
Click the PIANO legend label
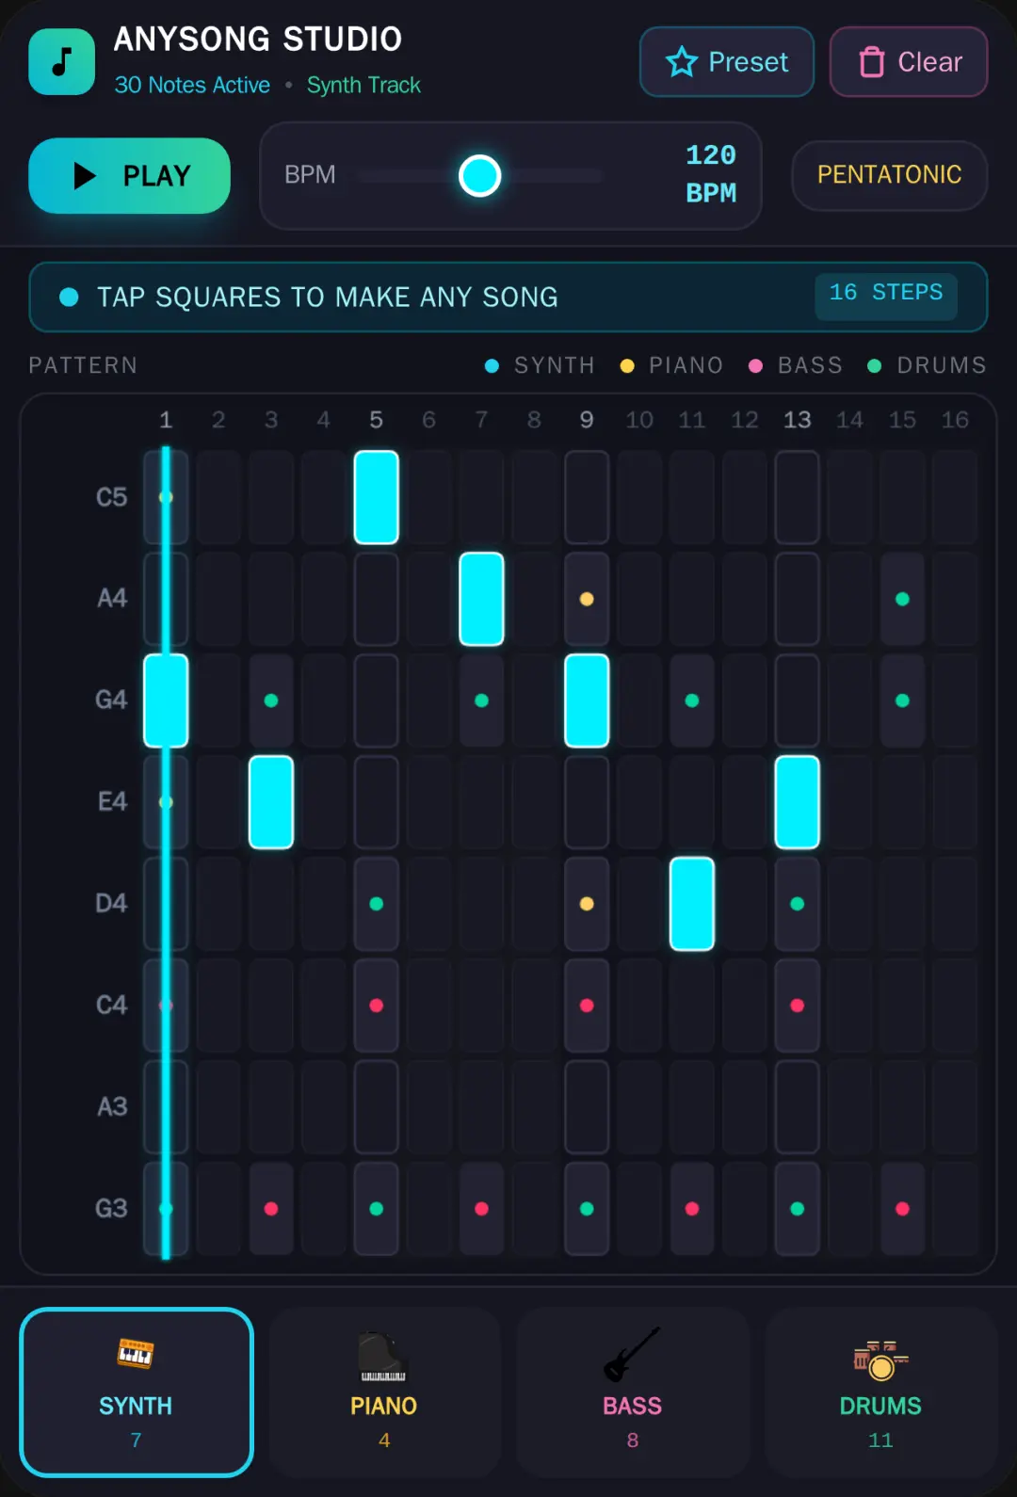[686, 365]
